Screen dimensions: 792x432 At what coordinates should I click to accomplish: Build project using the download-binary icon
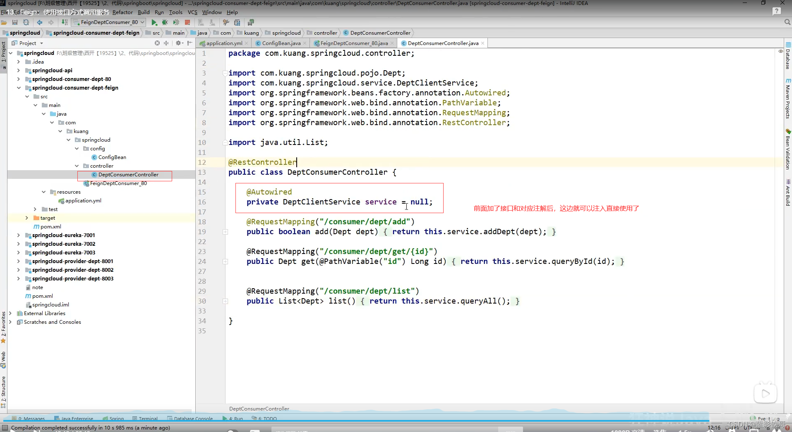pyautogui.click(x=65, y=22)
